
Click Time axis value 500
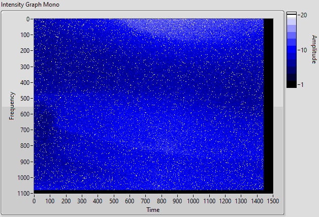point(114,201)
